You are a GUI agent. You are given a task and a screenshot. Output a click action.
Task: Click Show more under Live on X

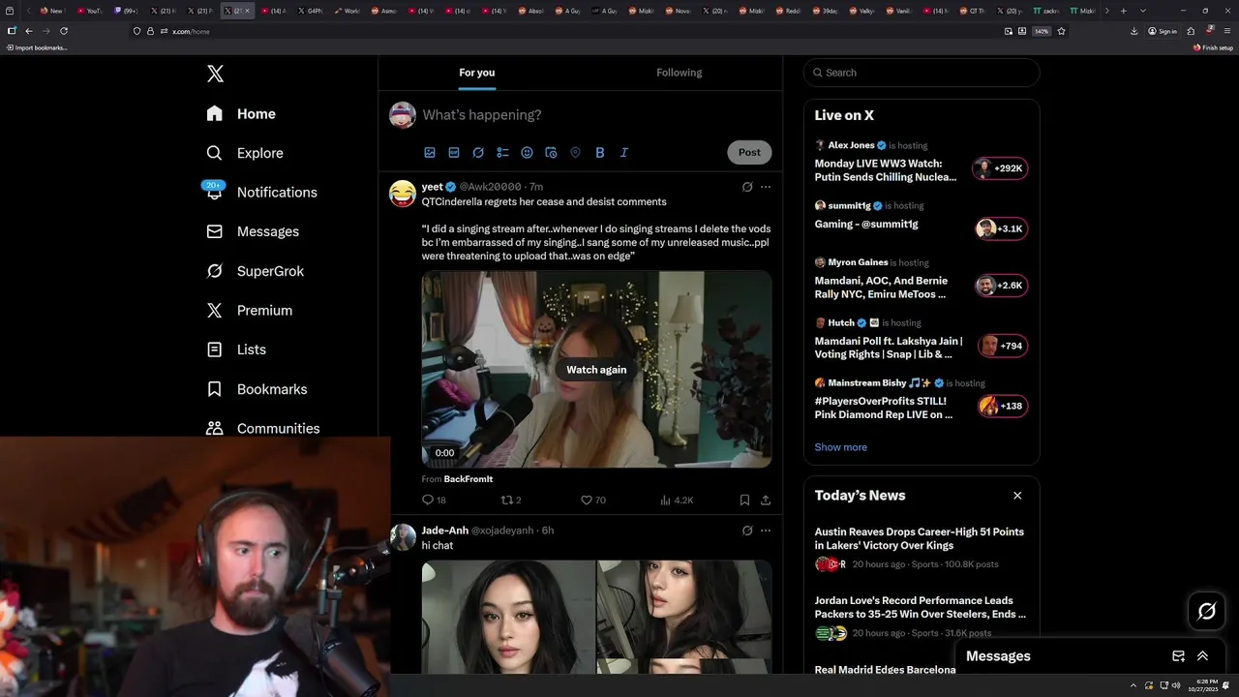pos(840,447)
